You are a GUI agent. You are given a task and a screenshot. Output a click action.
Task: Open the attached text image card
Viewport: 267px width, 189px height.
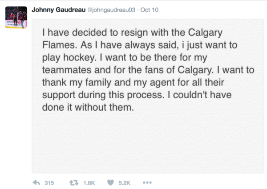[x=148, y=96]
